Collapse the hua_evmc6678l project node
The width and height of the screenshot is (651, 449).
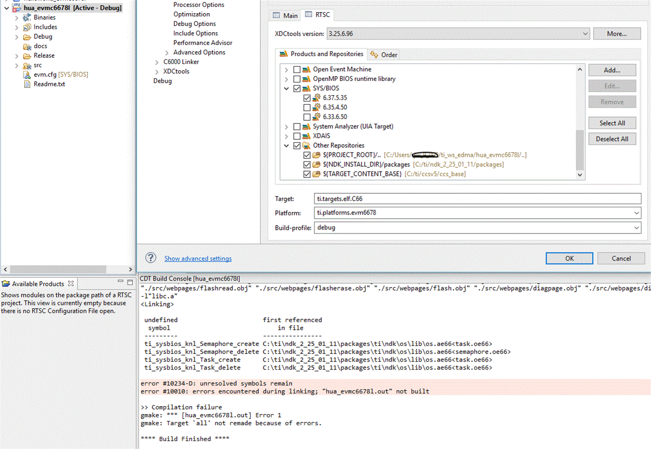pyautogui.click(x=6, y=8)
